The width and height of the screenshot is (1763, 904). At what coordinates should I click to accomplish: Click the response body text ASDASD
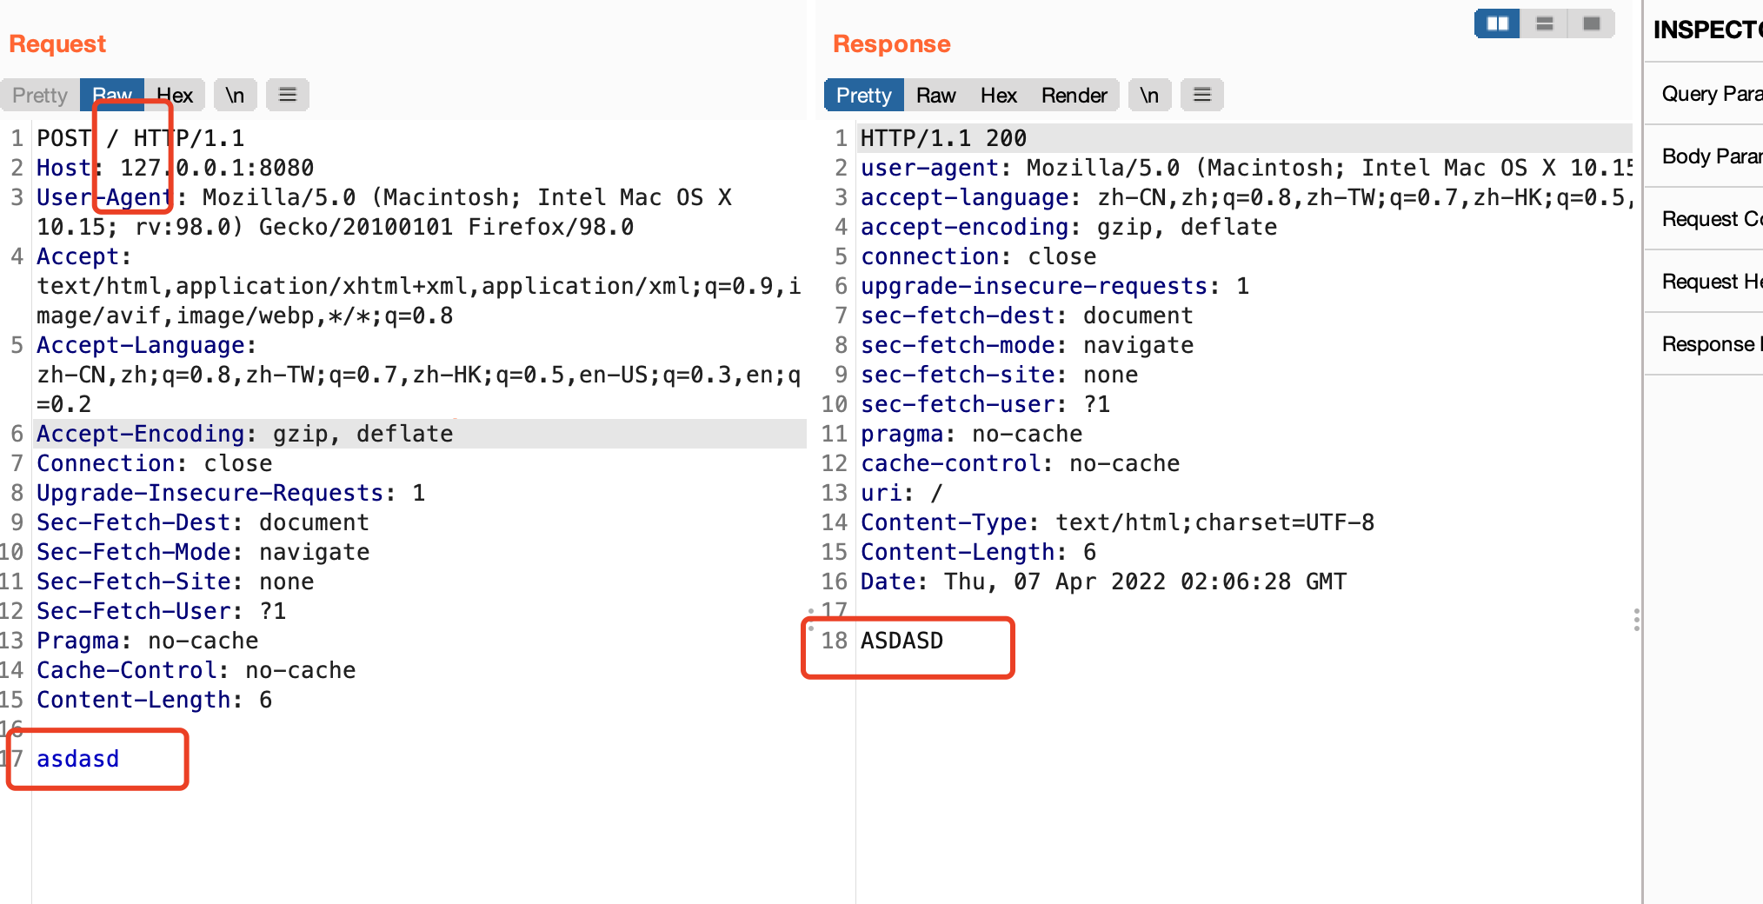tap(901, 641)
